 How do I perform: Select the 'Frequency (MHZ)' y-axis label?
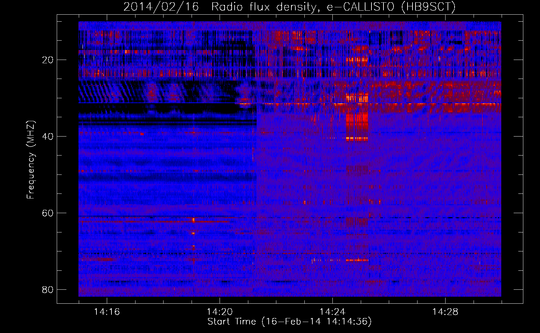pyautogui.click(x=31, y=160)
